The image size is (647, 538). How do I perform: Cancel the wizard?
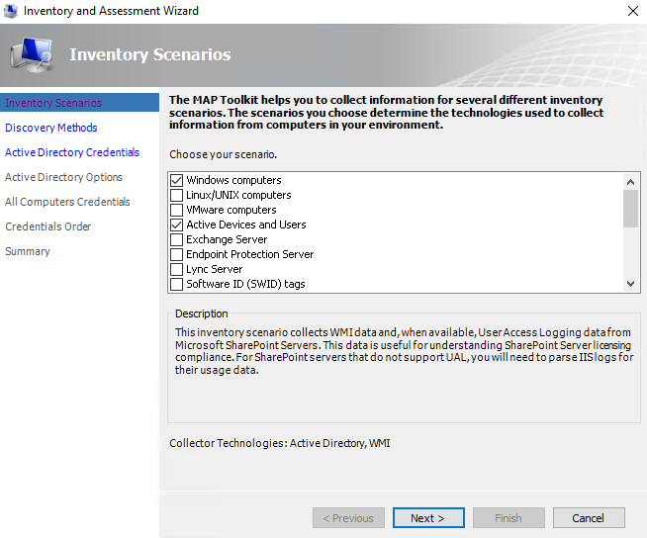[588, 518]
